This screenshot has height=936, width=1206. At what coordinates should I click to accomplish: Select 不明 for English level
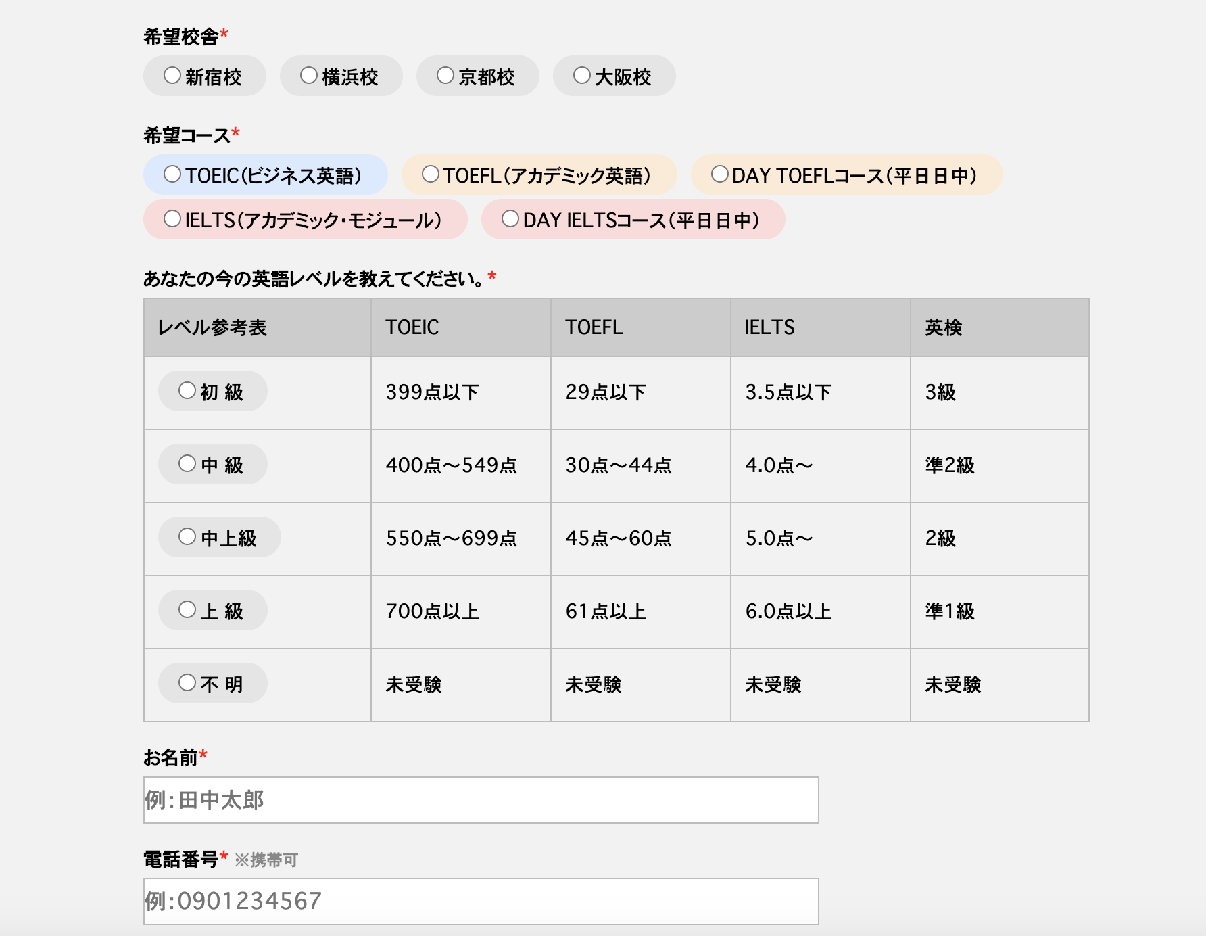tap(187, 683)
